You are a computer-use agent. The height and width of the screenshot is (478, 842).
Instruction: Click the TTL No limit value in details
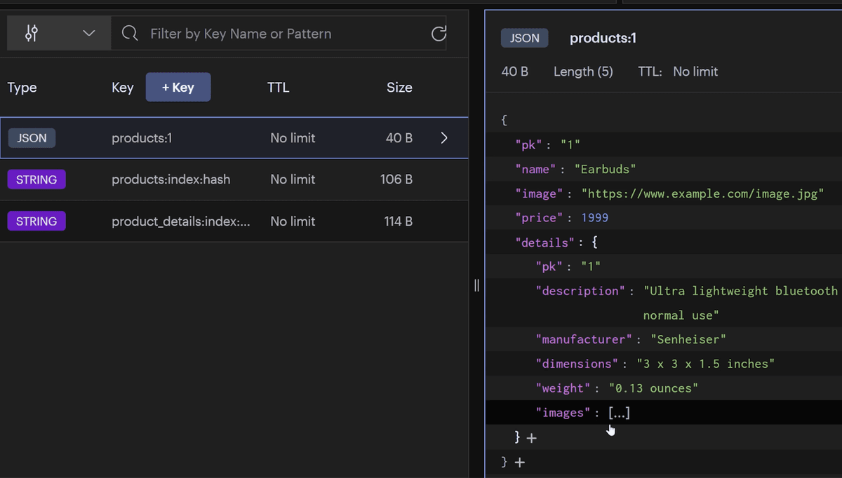(695, 71)
